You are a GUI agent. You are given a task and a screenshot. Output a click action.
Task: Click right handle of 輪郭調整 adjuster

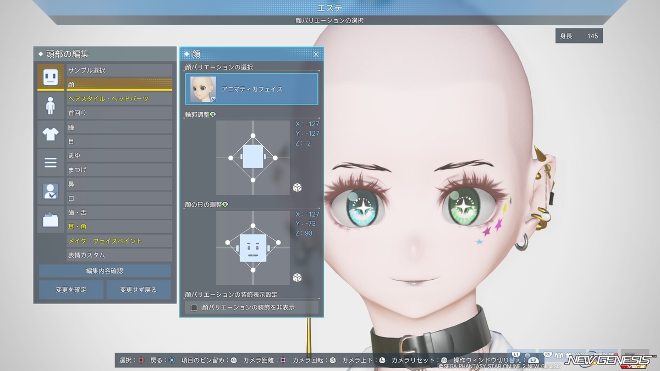tap(276, 158)
